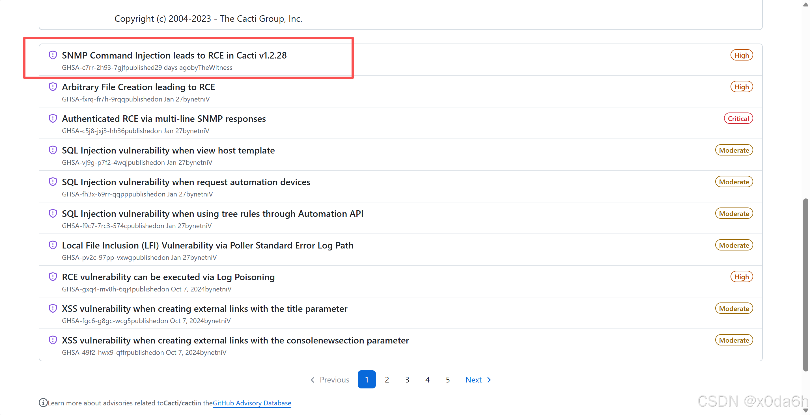810x415 pixels.
Task: Open the GitHub Advisory Database link
Action: click(x=251, y=403)
